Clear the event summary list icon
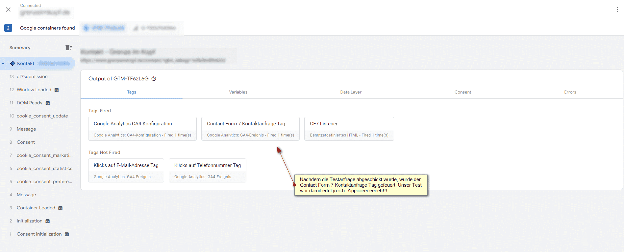The width and height of the screenshot is (624, 252). tap(68, 48)
